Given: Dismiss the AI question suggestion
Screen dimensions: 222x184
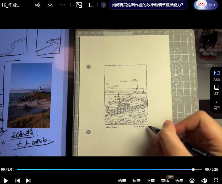Looking at the screenshot, I should click(104, 5).
